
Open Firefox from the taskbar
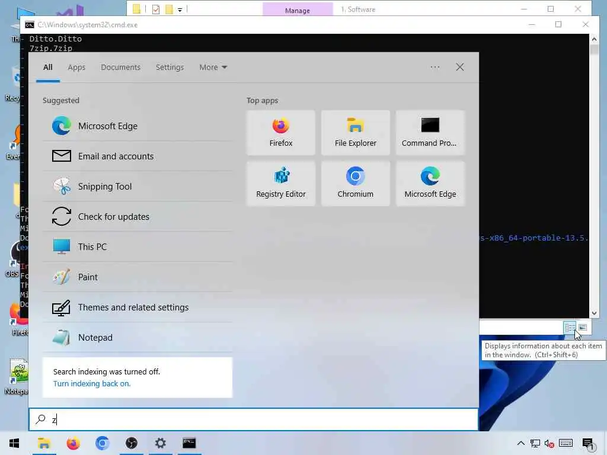pyautogui.click(x=73, y=443)
